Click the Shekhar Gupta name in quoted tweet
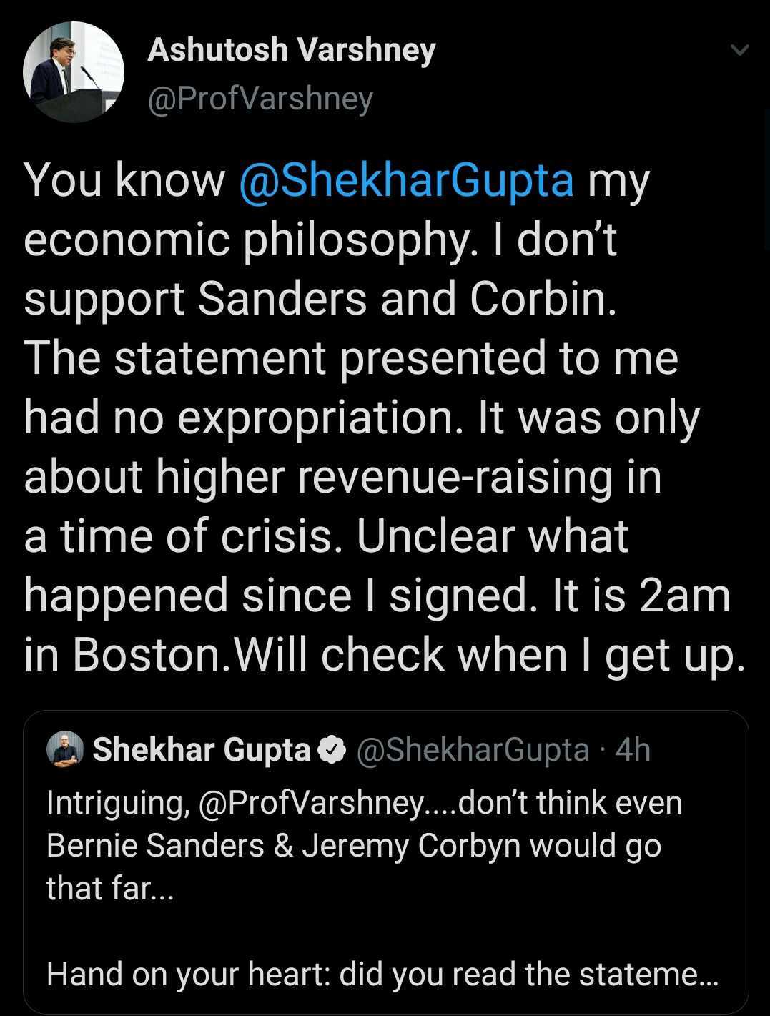770x1016 pixels. point(203,750)
